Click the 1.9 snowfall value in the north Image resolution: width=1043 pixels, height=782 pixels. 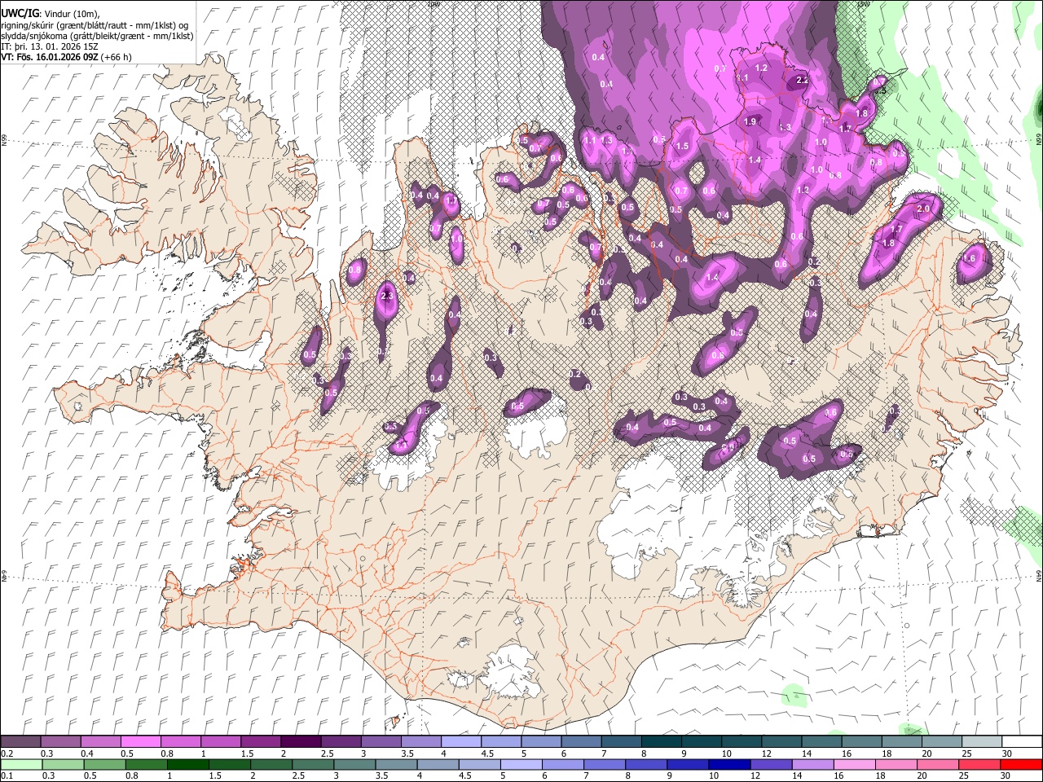750,121
